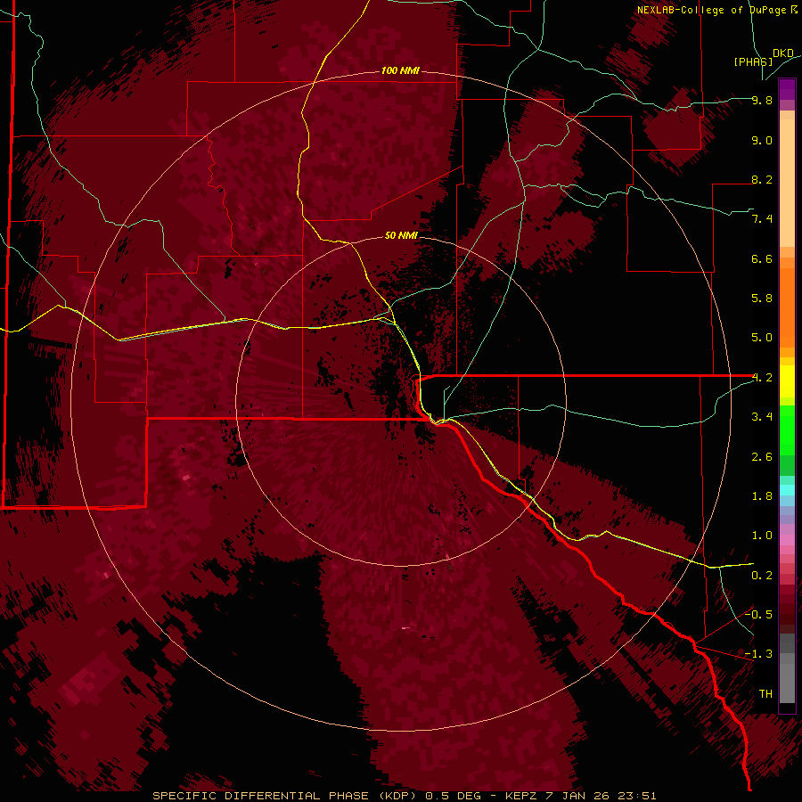
Task: Click the -0.5 legend value
Action: tap(758, 614)
